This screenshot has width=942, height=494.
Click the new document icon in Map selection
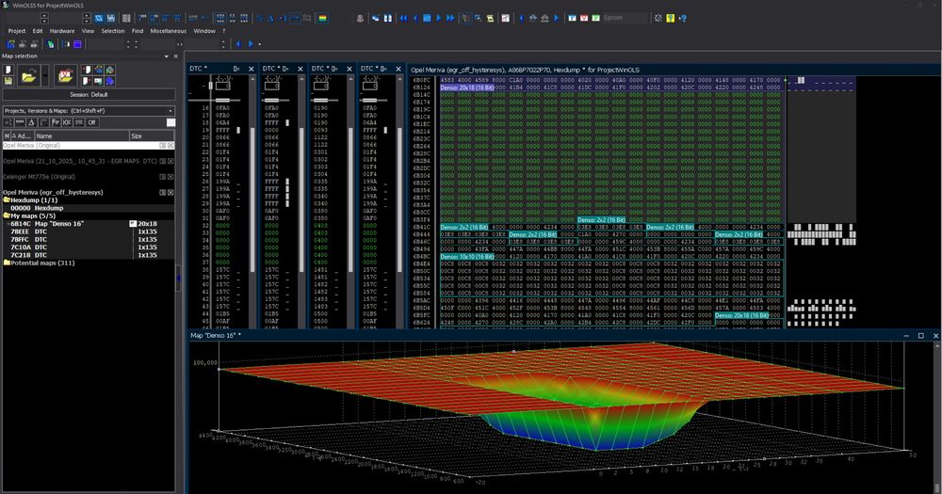click(8, 70)
